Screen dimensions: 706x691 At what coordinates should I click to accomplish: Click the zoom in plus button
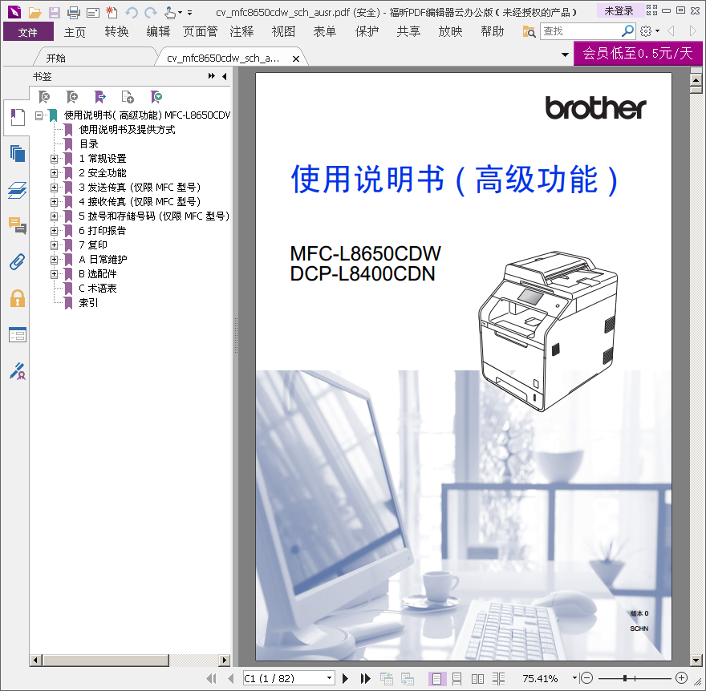point(682,678)
